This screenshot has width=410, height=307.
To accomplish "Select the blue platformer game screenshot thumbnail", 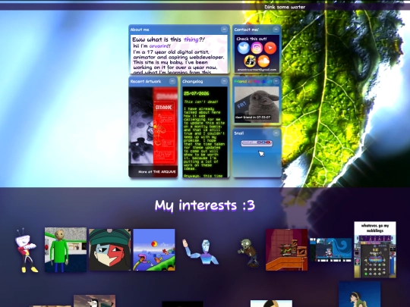I will point(154,250).
